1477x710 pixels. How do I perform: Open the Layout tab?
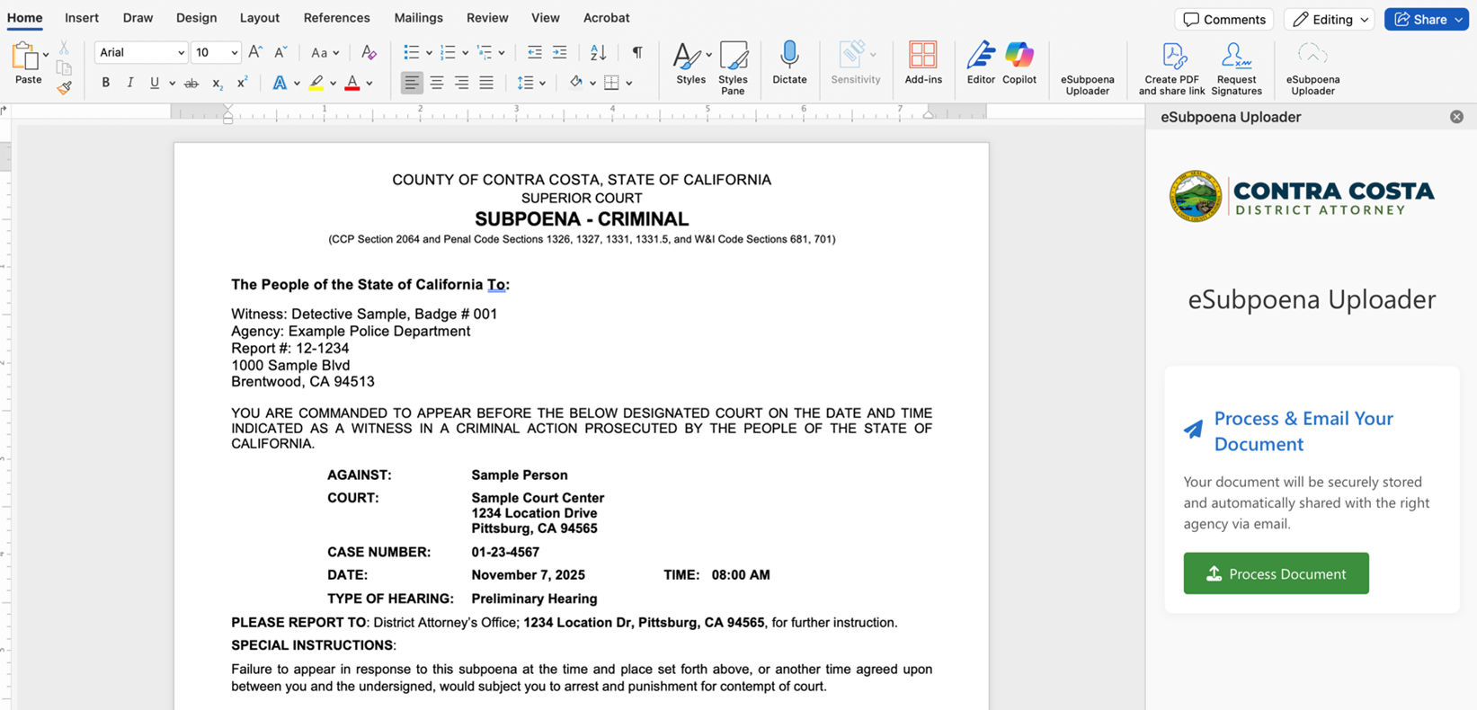(x=260, y=18)
